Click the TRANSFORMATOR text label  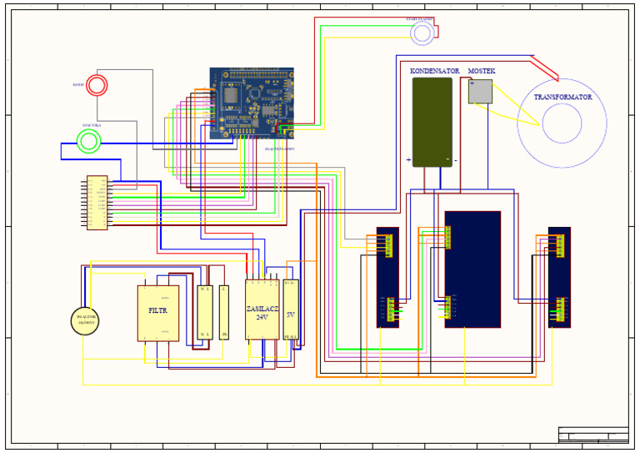click(562, 98)
